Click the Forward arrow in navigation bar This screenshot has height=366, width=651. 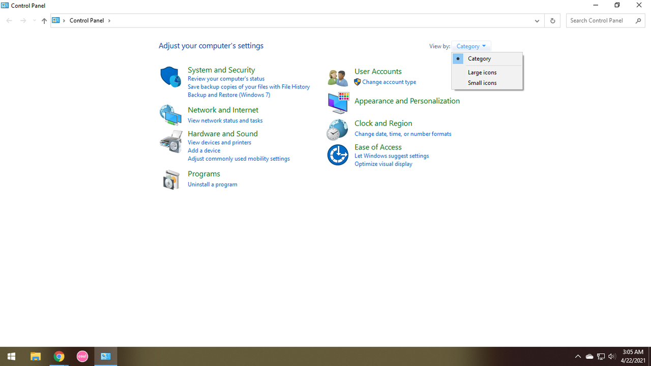click(23, 20)
